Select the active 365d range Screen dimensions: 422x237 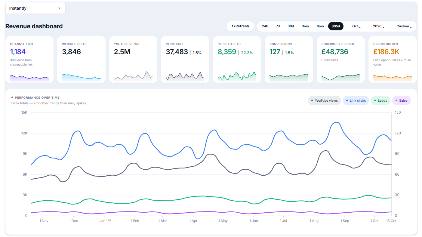point(336,26)
